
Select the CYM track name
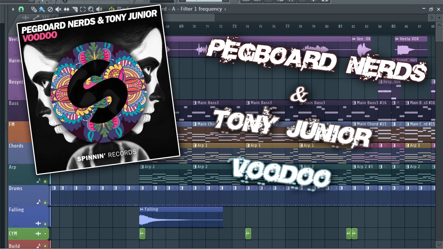tap(13, 234)
